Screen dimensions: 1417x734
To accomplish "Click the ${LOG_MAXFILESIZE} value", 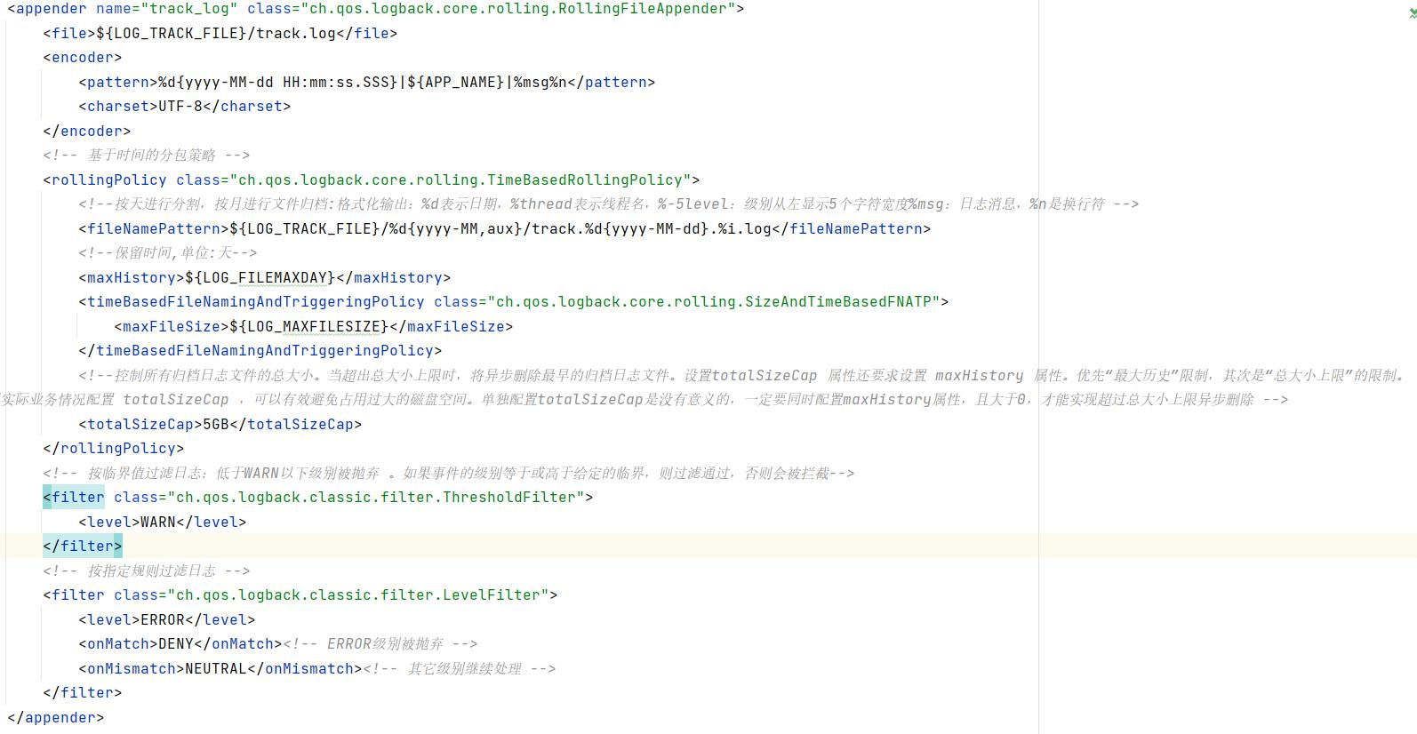I will pos(309,326).
